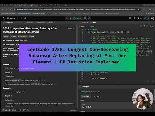The height and width of the screenshot is (116, 155).
Task: Run the code with the play icon
Action: pyautogui.click(x=70, y=18)
